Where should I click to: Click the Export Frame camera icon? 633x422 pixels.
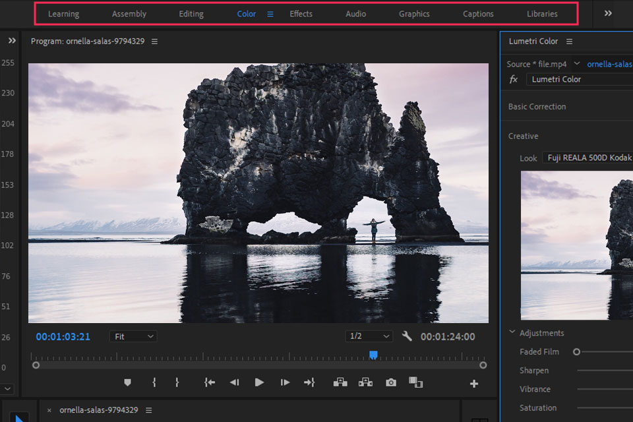[x=391, y=382]
